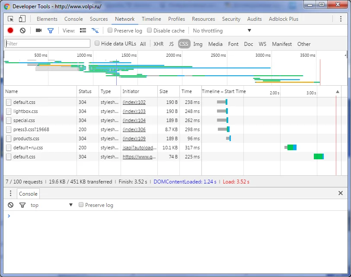The height and width of the screenshot is (277, 351).
Task: Toggle the device emulation toolbar
Action: pyautogui.click(x=22, y=19)
